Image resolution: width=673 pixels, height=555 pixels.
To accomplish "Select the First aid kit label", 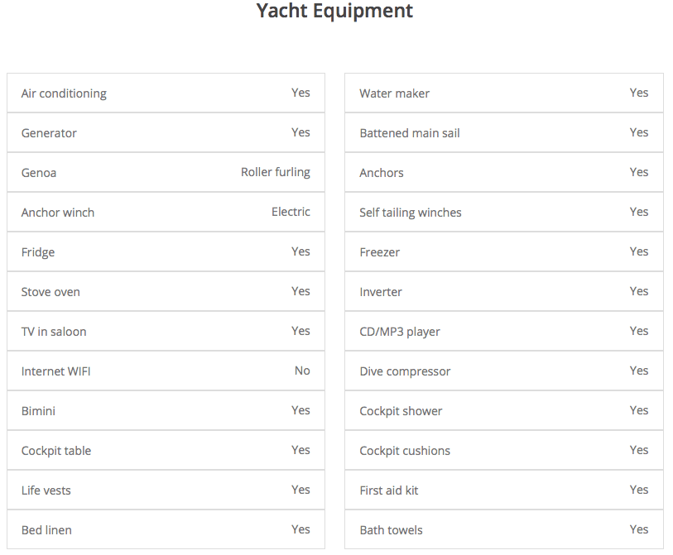I will pos(389,490).
